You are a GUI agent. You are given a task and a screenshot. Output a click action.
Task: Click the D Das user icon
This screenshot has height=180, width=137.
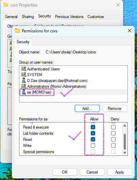(24, 80)
